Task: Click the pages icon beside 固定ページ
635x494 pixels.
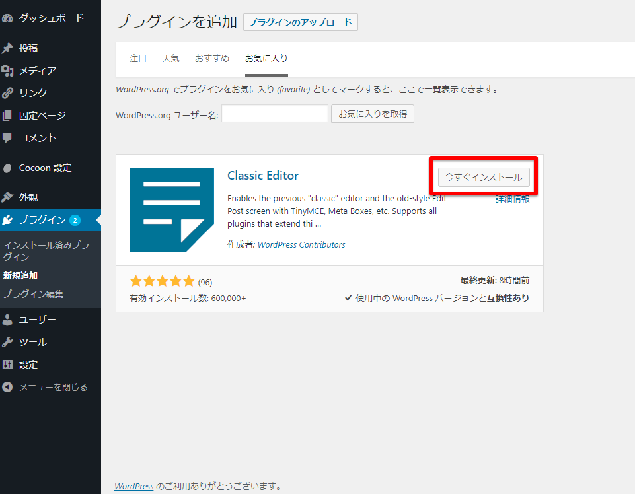Action: (7, 116)
